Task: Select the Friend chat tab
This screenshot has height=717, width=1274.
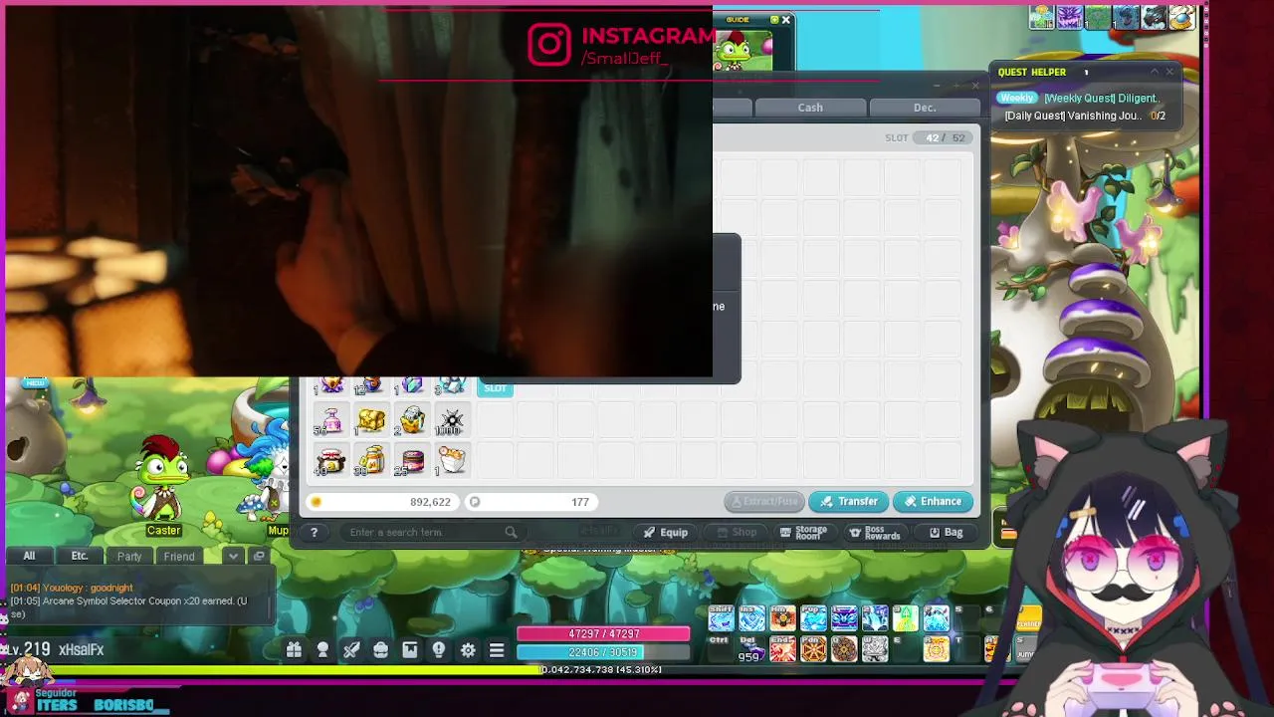Action: 179,556
